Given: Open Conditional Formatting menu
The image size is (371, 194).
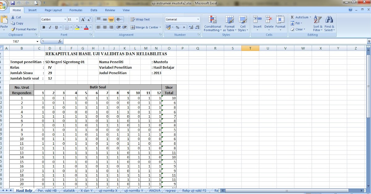Looking at the screenshot, I should (x=212, y=23).
